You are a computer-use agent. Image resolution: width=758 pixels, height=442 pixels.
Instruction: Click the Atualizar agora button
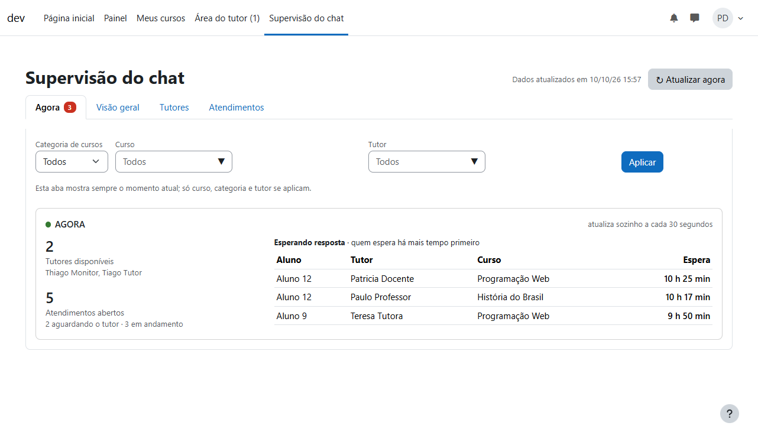(x=690, y=80)
